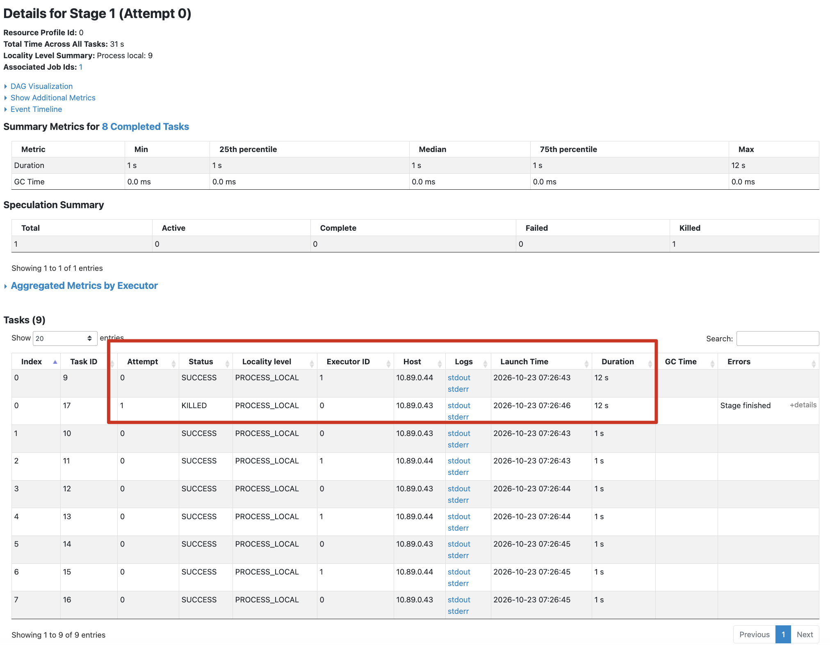This screenshot has height=645, width=830.
Task: Show +details for Stage finished error
Action: [803, 405]
